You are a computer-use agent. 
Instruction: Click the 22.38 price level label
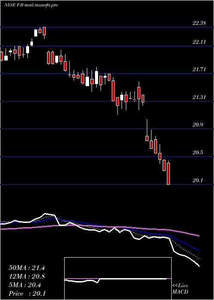click(199, 23)
